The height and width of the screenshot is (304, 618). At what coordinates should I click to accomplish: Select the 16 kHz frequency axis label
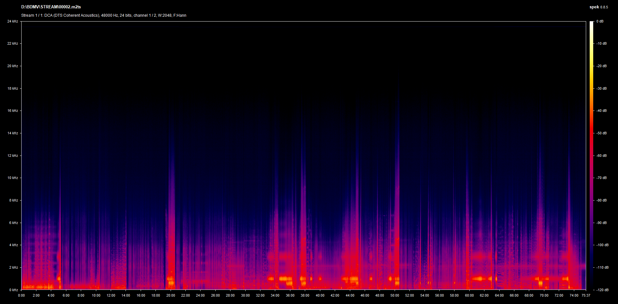13,111
